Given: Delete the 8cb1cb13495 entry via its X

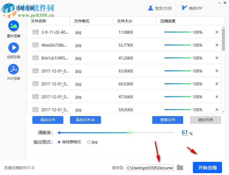Looking at the screenshot, I should coord(217,58).
